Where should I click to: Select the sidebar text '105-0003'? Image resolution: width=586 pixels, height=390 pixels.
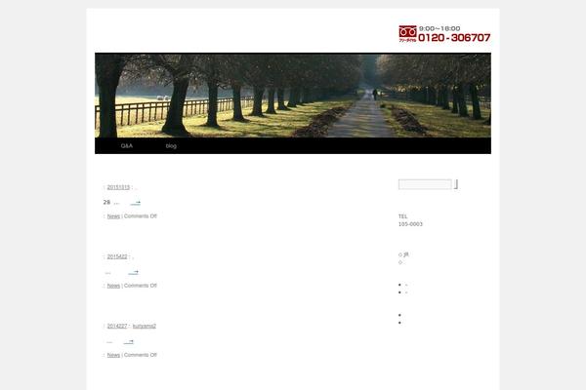pyautogui.click(x=410, y=224)
